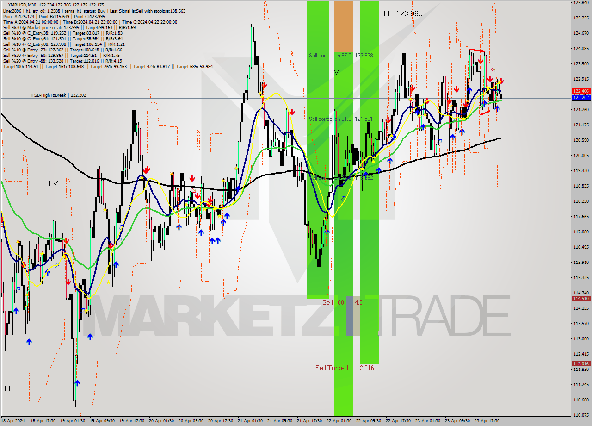Select the 'Sell %20 @ Market price' line
The width and height of the screenshot is (592, 426).
pyautogui.click(x=69, y=27)
